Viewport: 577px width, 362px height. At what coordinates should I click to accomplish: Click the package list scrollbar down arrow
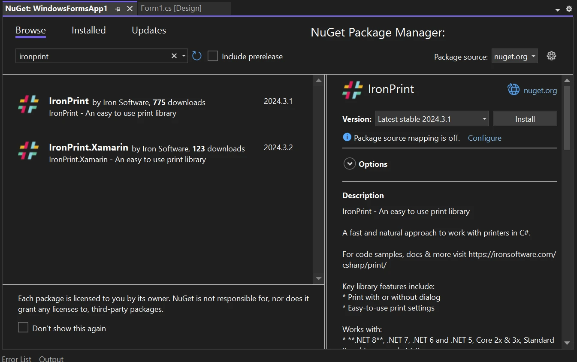pyautogui.click(x=318, y=278)
